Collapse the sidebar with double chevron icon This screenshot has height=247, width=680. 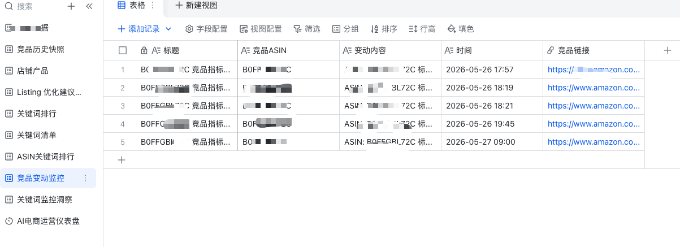89,6
